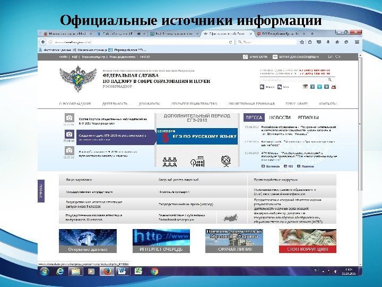The width and height of the screenshot is (382, 287).
Task: Click the vertical ОПРОС side tab
Action: pyautogui.click(x=41, y=191)
